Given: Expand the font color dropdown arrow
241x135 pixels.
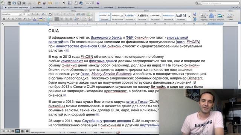Looking at the screenshot, I should pyautogui.click(x=38, y=19).
